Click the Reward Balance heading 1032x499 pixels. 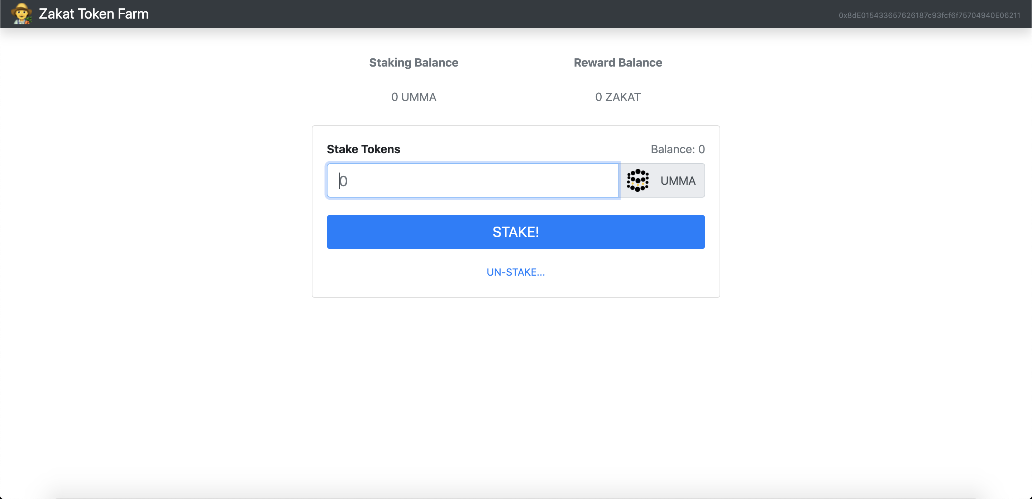[x=617, y=62]
